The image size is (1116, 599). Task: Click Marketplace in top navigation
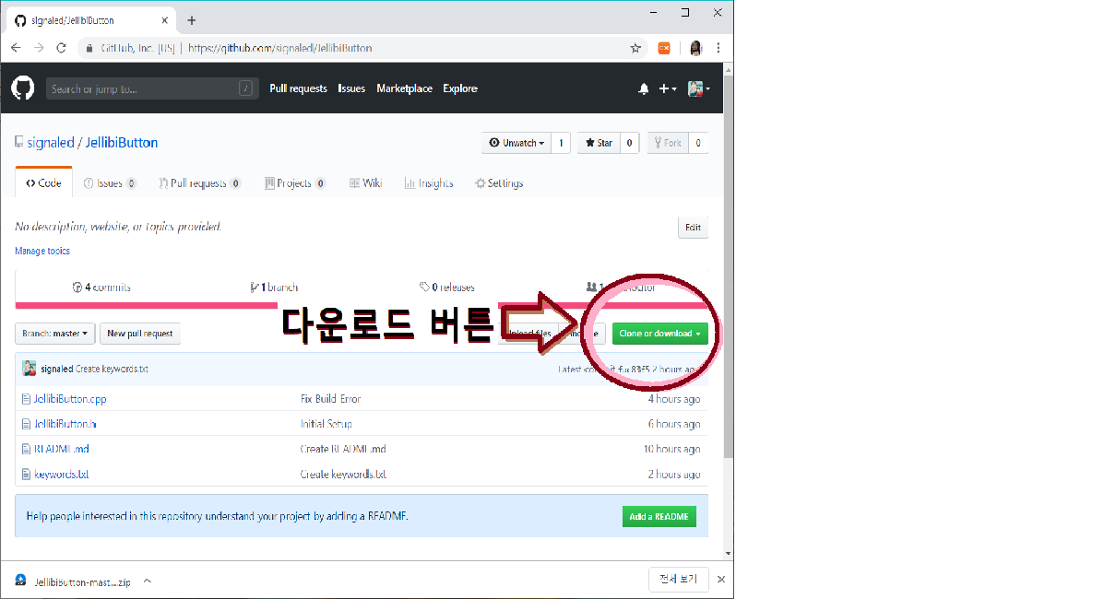[x=404, y=88]
